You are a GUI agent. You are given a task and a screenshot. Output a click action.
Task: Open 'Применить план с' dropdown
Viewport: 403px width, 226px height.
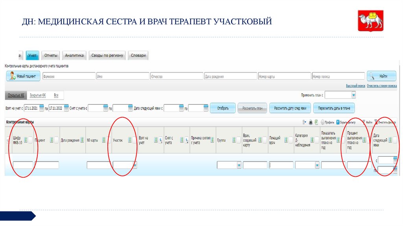point(354,95)
